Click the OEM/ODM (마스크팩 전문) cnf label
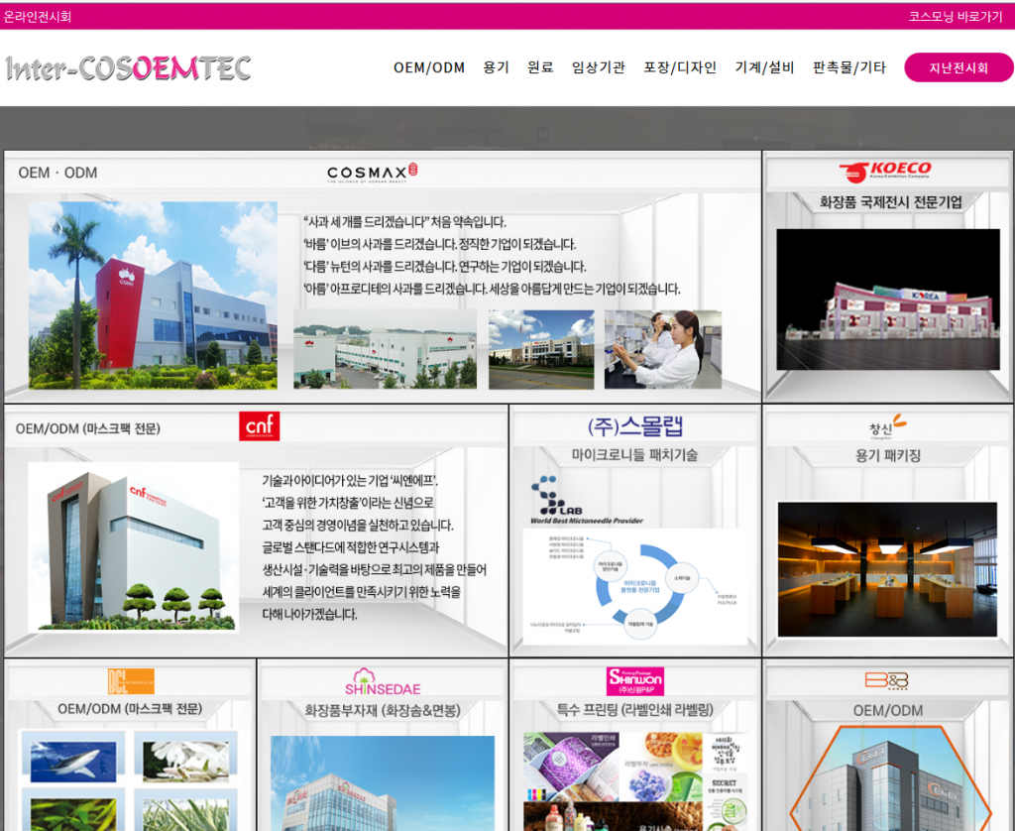The image size is (1015, 831). [88, 428]
